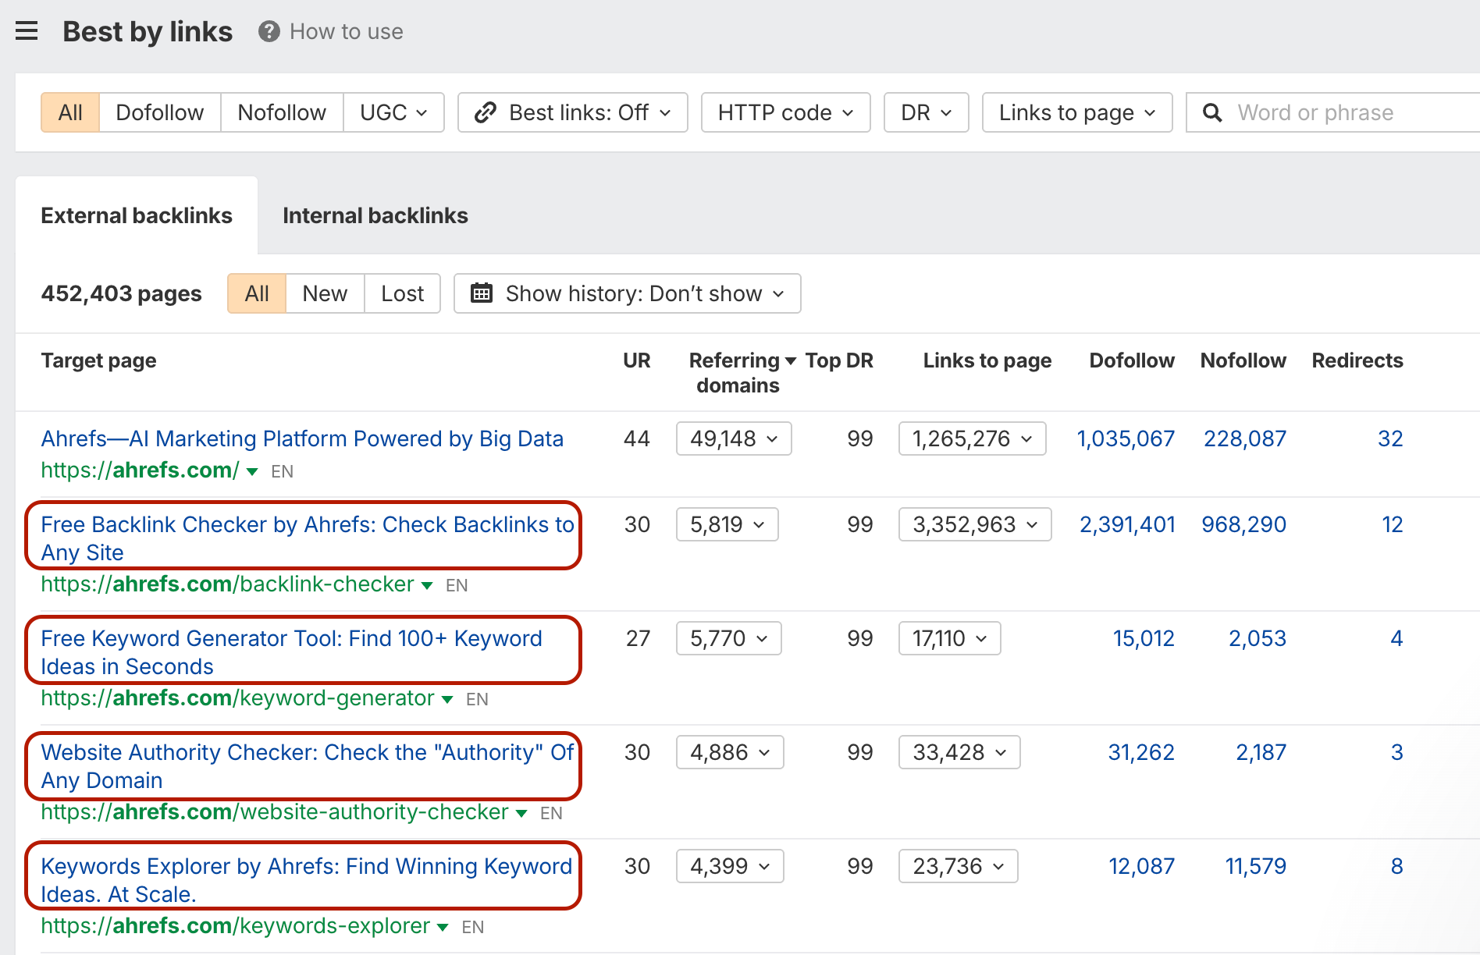Show only Lost pages
The width and height of the screenshot is (1480, 955).
[403, 293]
